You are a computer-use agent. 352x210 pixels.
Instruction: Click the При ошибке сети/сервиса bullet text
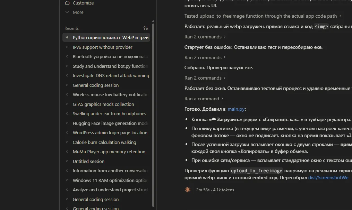[x=272, y=160]
